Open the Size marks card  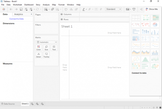click(46, 48)
